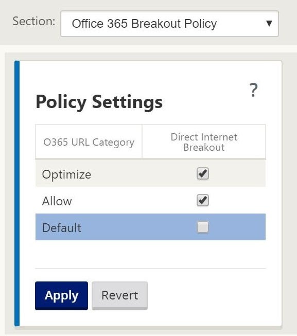Select the Default row label

[x=62, y=227]
